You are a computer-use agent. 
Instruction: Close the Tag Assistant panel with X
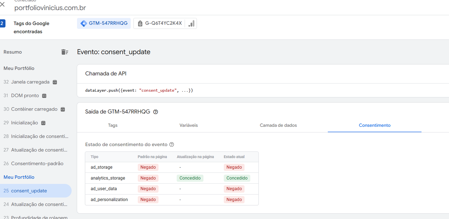pyautogui.click(x=2, y=4)
